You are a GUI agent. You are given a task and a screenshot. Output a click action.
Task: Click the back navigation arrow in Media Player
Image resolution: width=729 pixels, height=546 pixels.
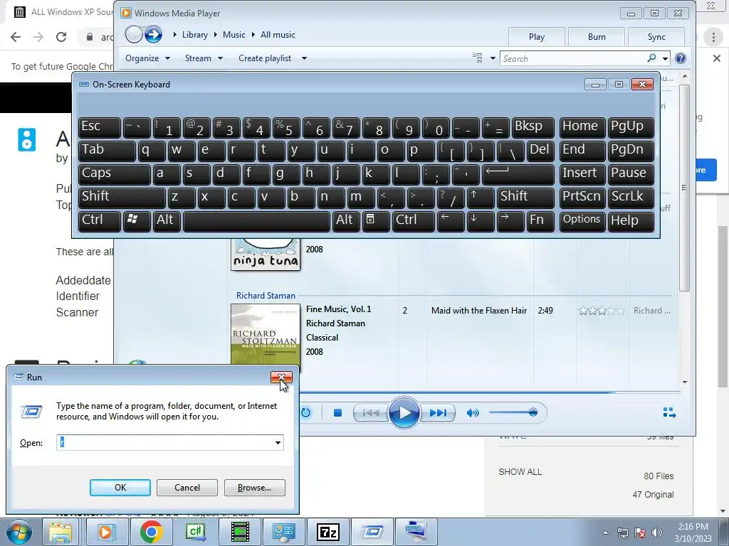pos(134,34)
